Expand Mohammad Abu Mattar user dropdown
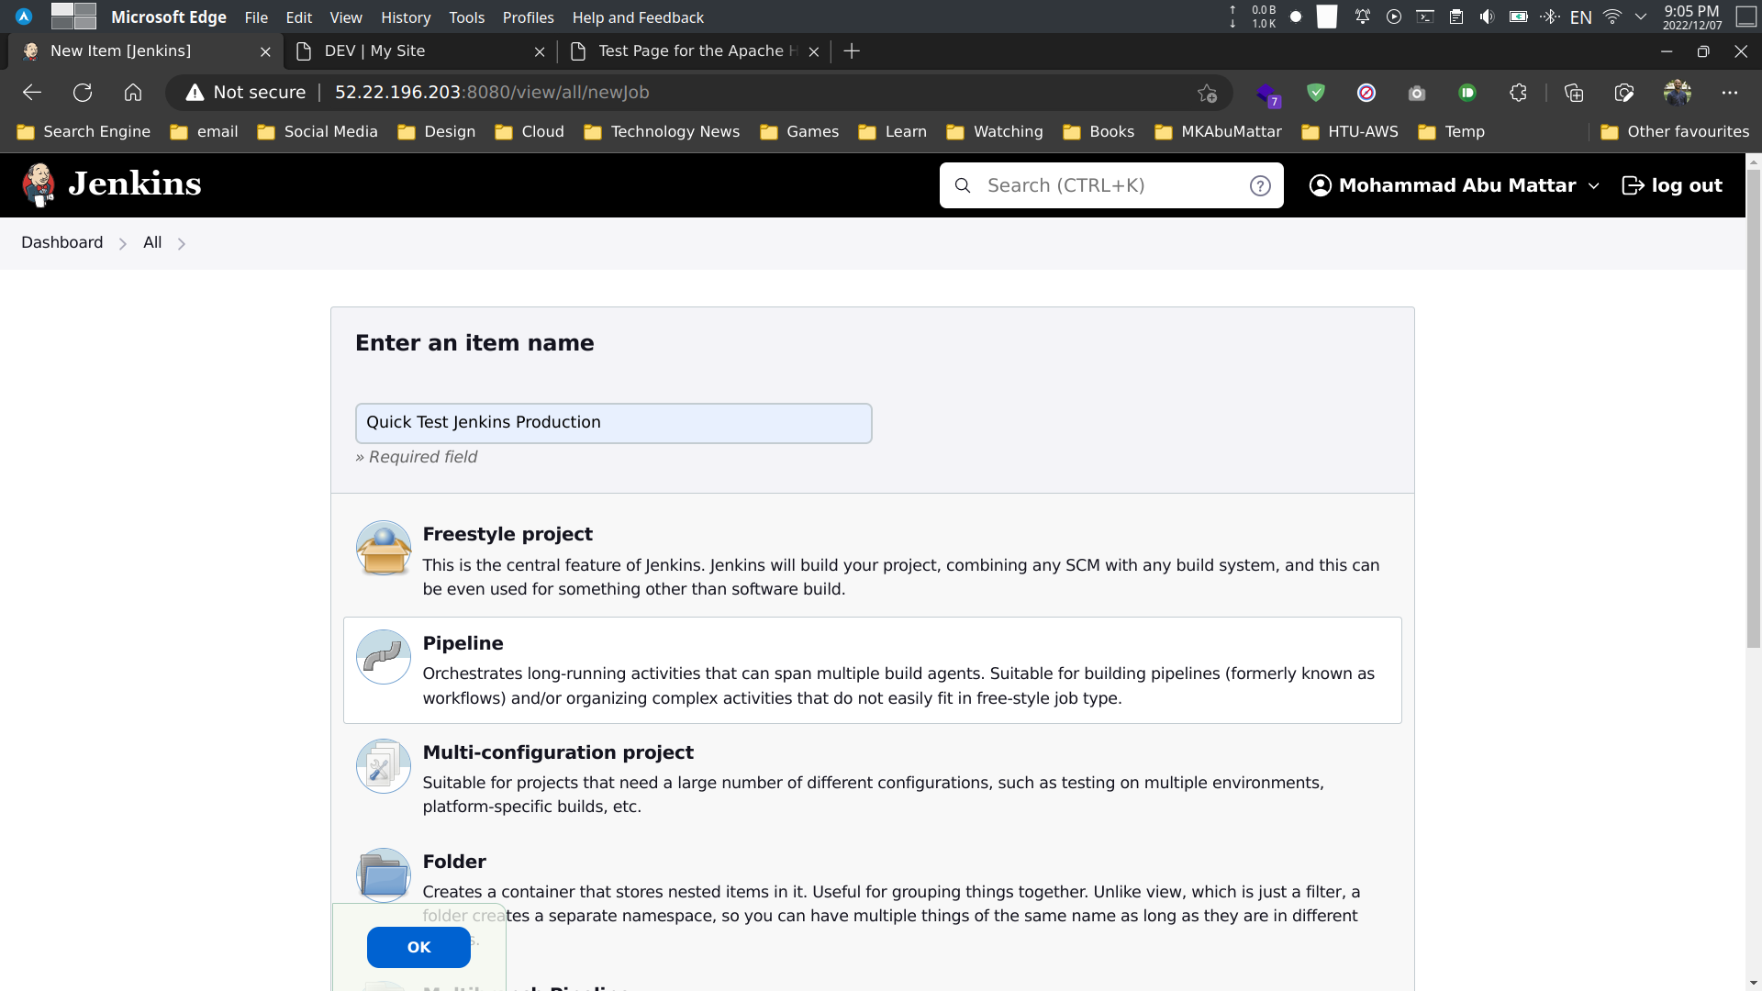This screenshot has width=1762, height=991. [x=1594, y=186]
